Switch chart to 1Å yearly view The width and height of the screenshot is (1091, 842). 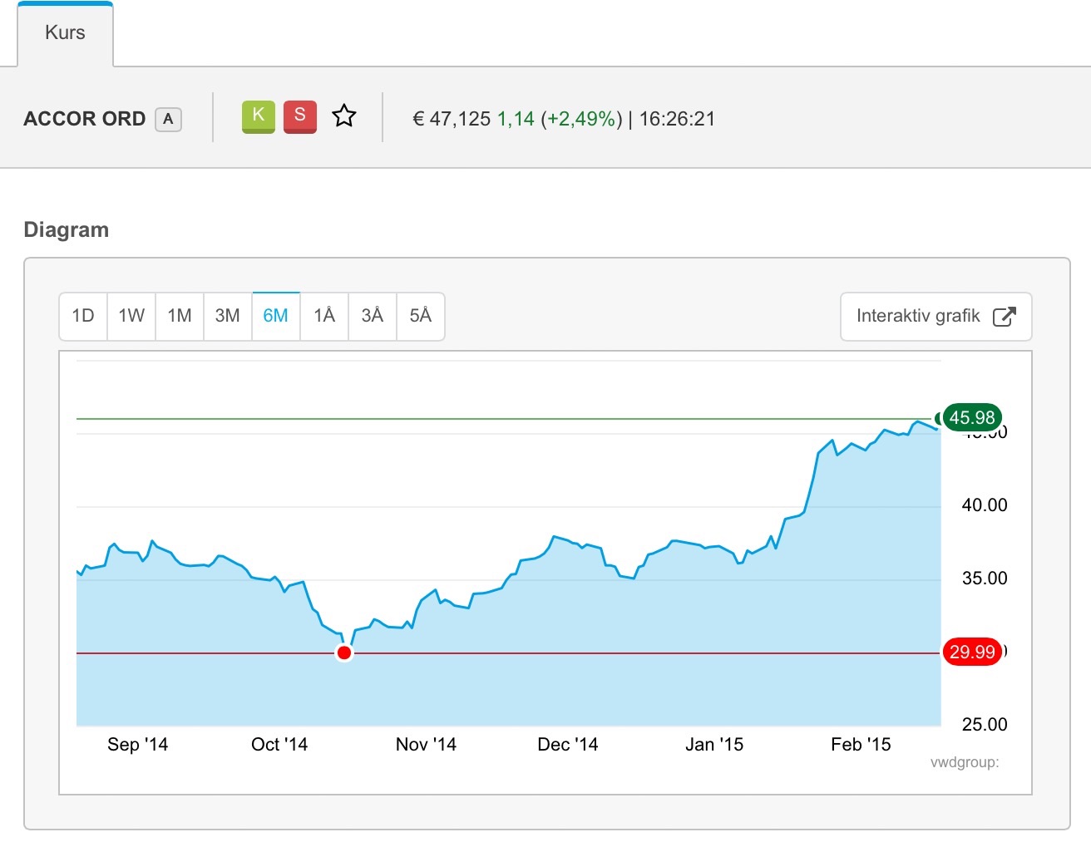(324, 316)
